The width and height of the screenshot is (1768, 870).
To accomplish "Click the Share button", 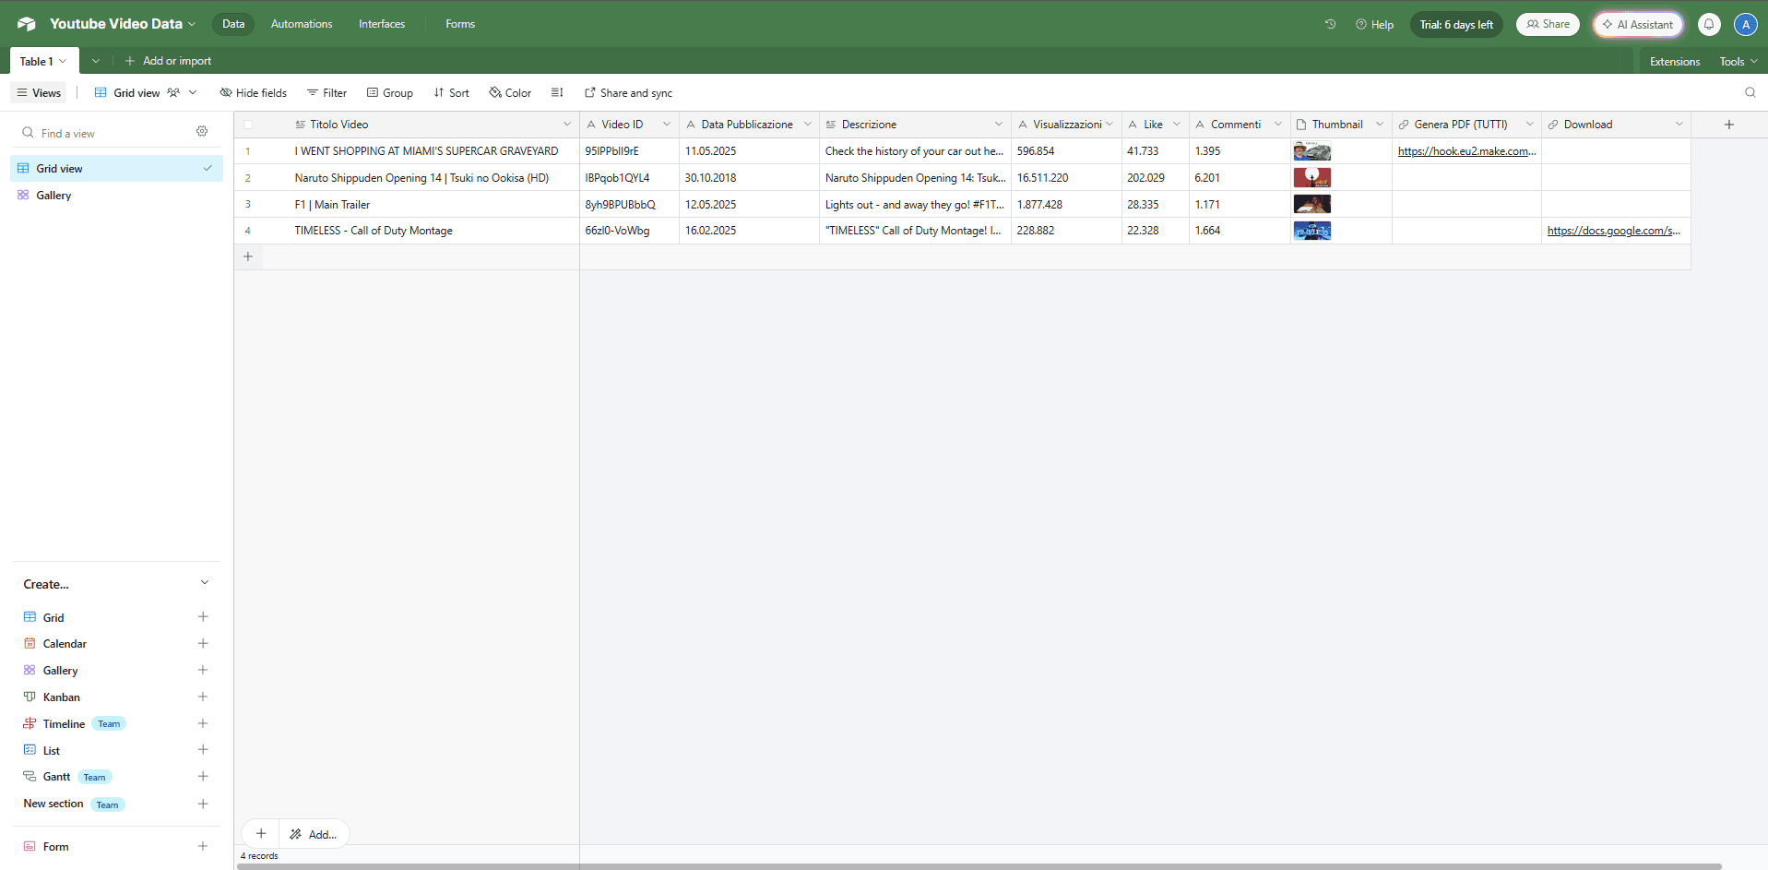I will (x=1548, y=25).
